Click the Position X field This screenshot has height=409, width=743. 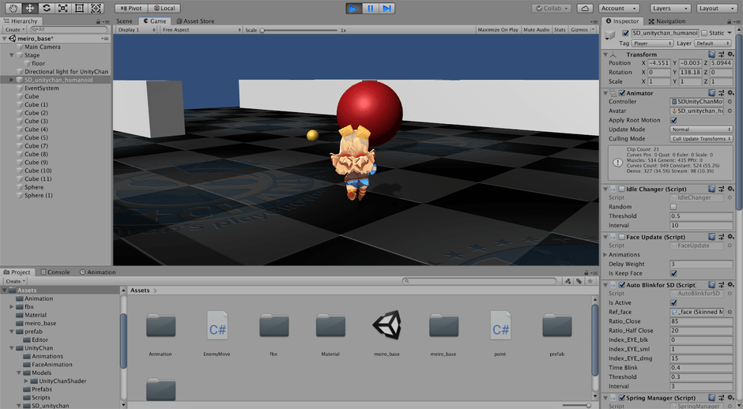point(658,63)
